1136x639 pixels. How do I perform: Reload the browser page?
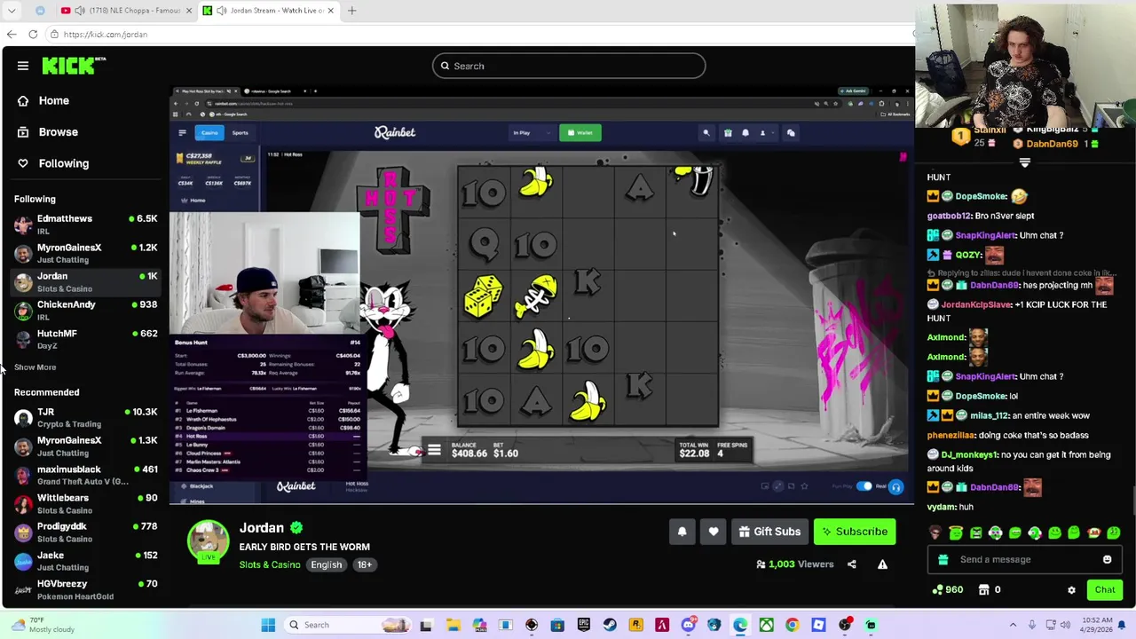point(33,35)
